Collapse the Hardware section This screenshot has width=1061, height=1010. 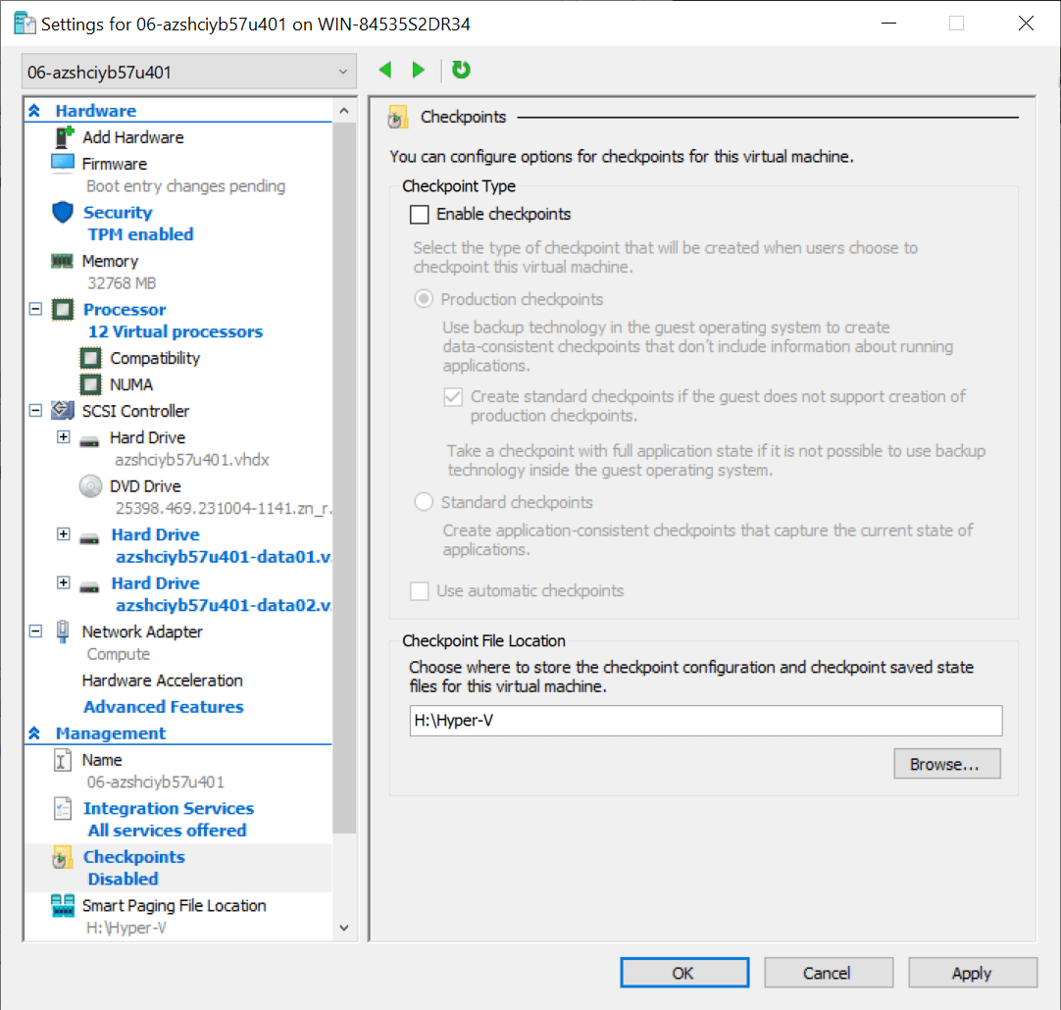tap(34, 110)
